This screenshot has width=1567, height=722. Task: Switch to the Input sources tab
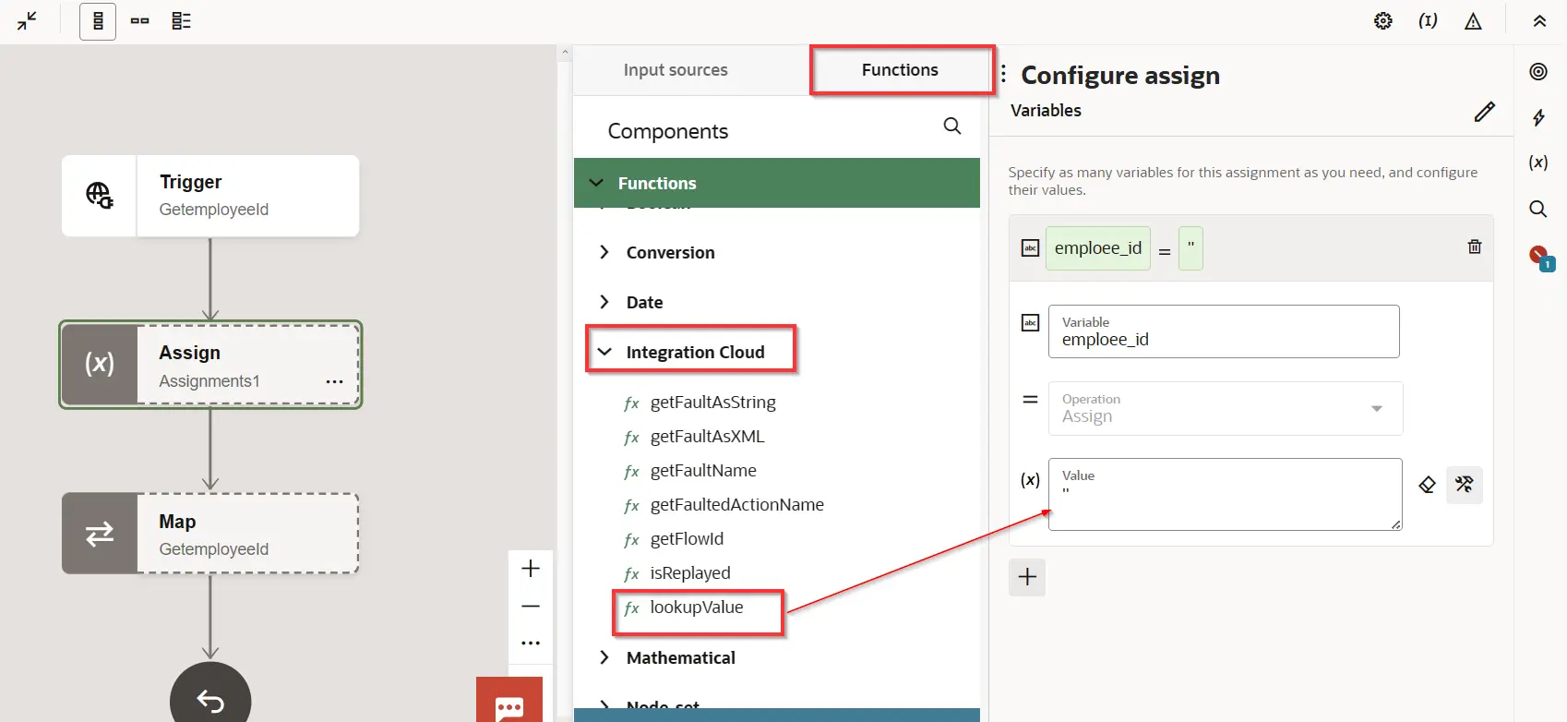(676, 70)
